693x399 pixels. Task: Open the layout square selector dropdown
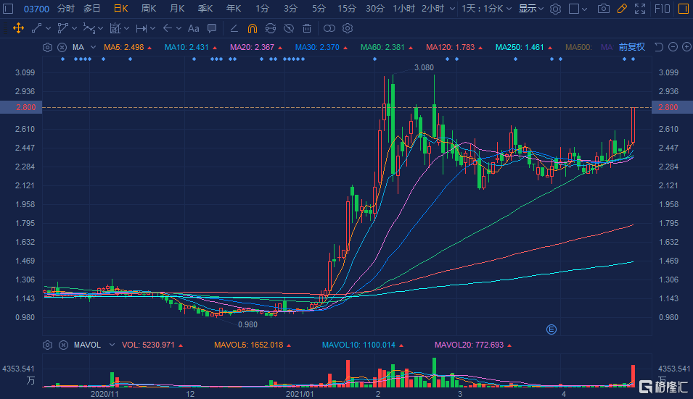pos(578,9)
